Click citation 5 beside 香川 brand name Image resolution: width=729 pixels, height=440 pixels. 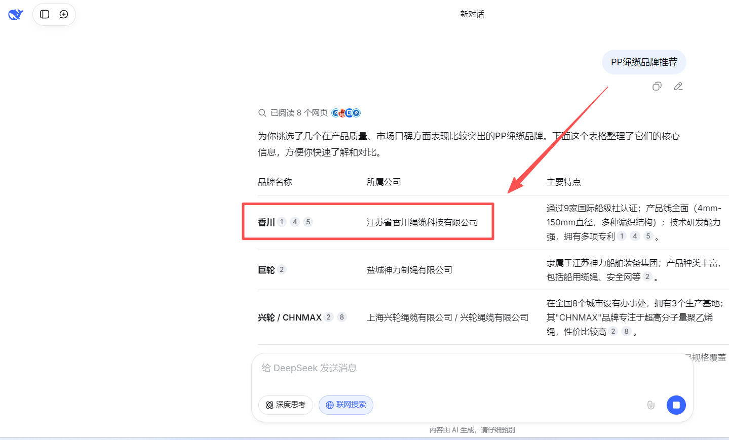(x=308, y=222)
